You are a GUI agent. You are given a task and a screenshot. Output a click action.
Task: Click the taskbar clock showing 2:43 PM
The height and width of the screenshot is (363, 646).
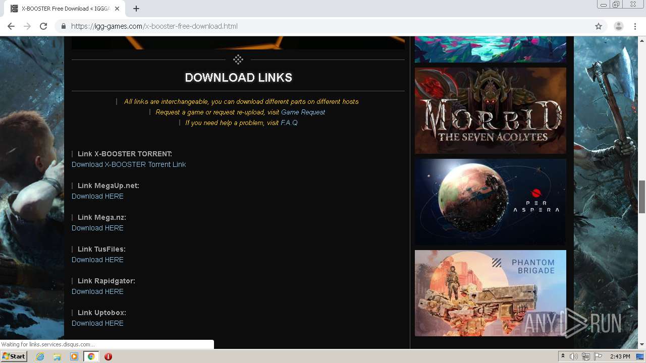coord(620,356)
